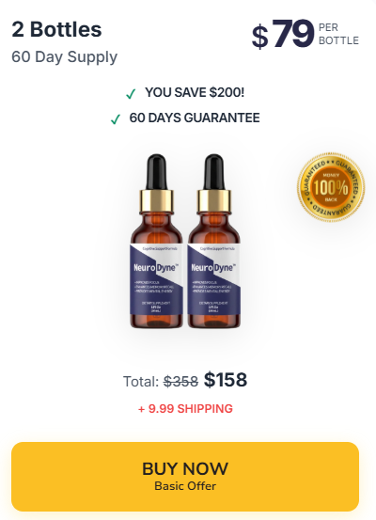Screen dimensions: 376x520
Task: Click the right NeuroDyne bottle image
Action: coord(214,241)
